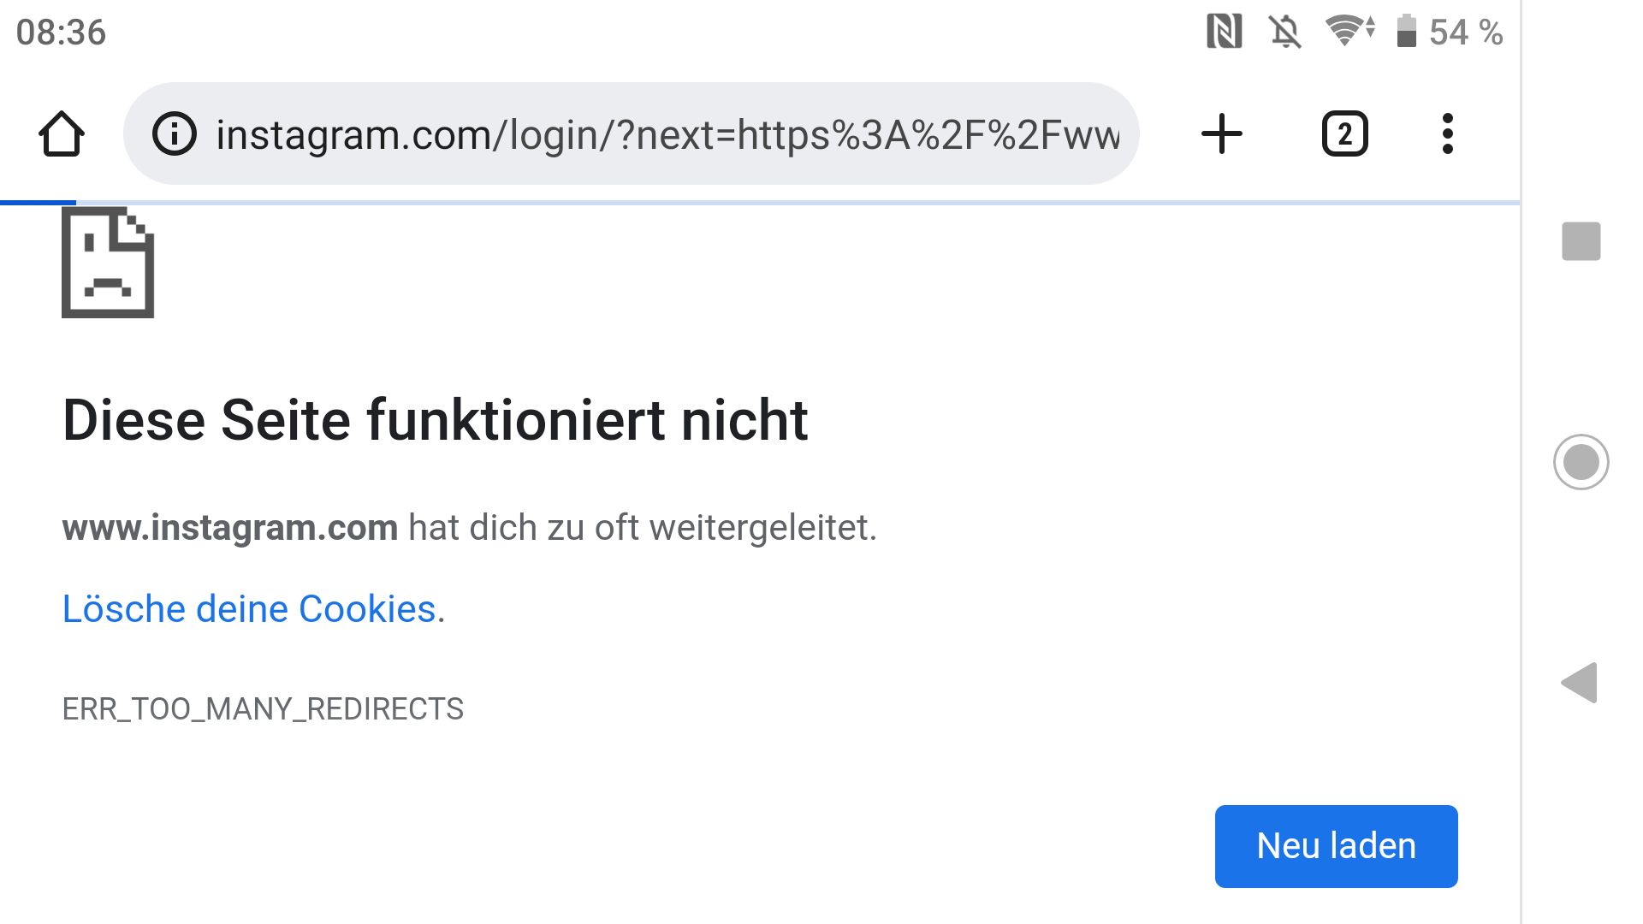
Task: Click the Neu laden button
Action: pos(1337,846)
